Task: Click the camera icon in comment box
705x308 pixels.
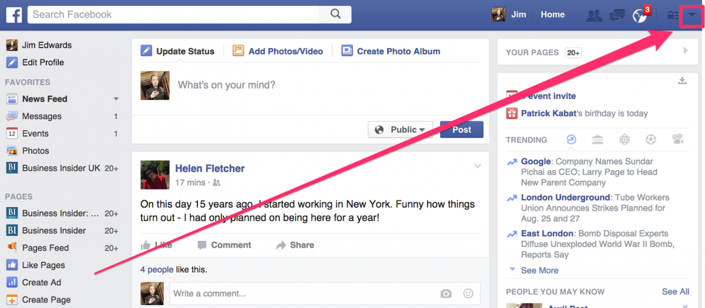Action: (446, 293)
